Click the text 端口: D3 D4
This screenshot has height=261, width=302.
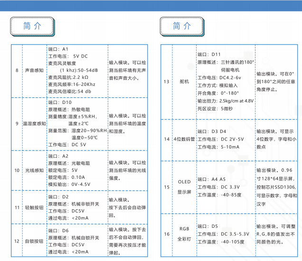212,131
